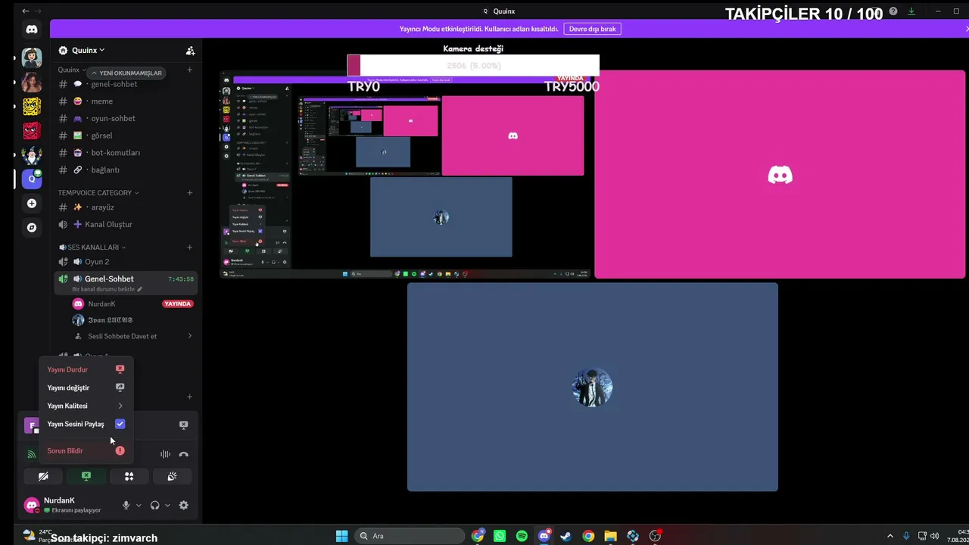The height and width of the screenshot is (545, 969).
Task: Open noise suppression waveform icon
Action: [165, 454]
